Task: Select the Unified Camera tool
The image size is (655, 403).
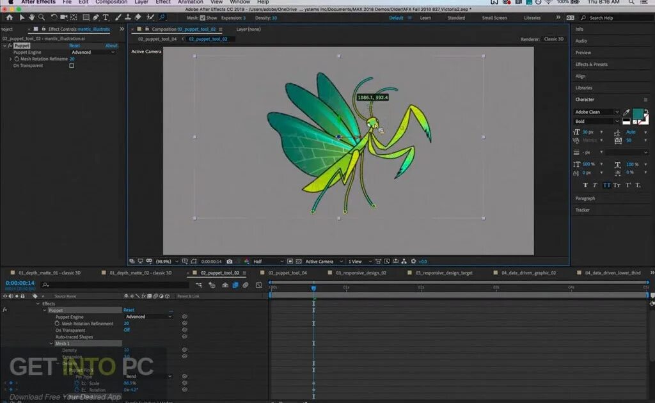Action: pyautogui.click(x=63, y=17)
